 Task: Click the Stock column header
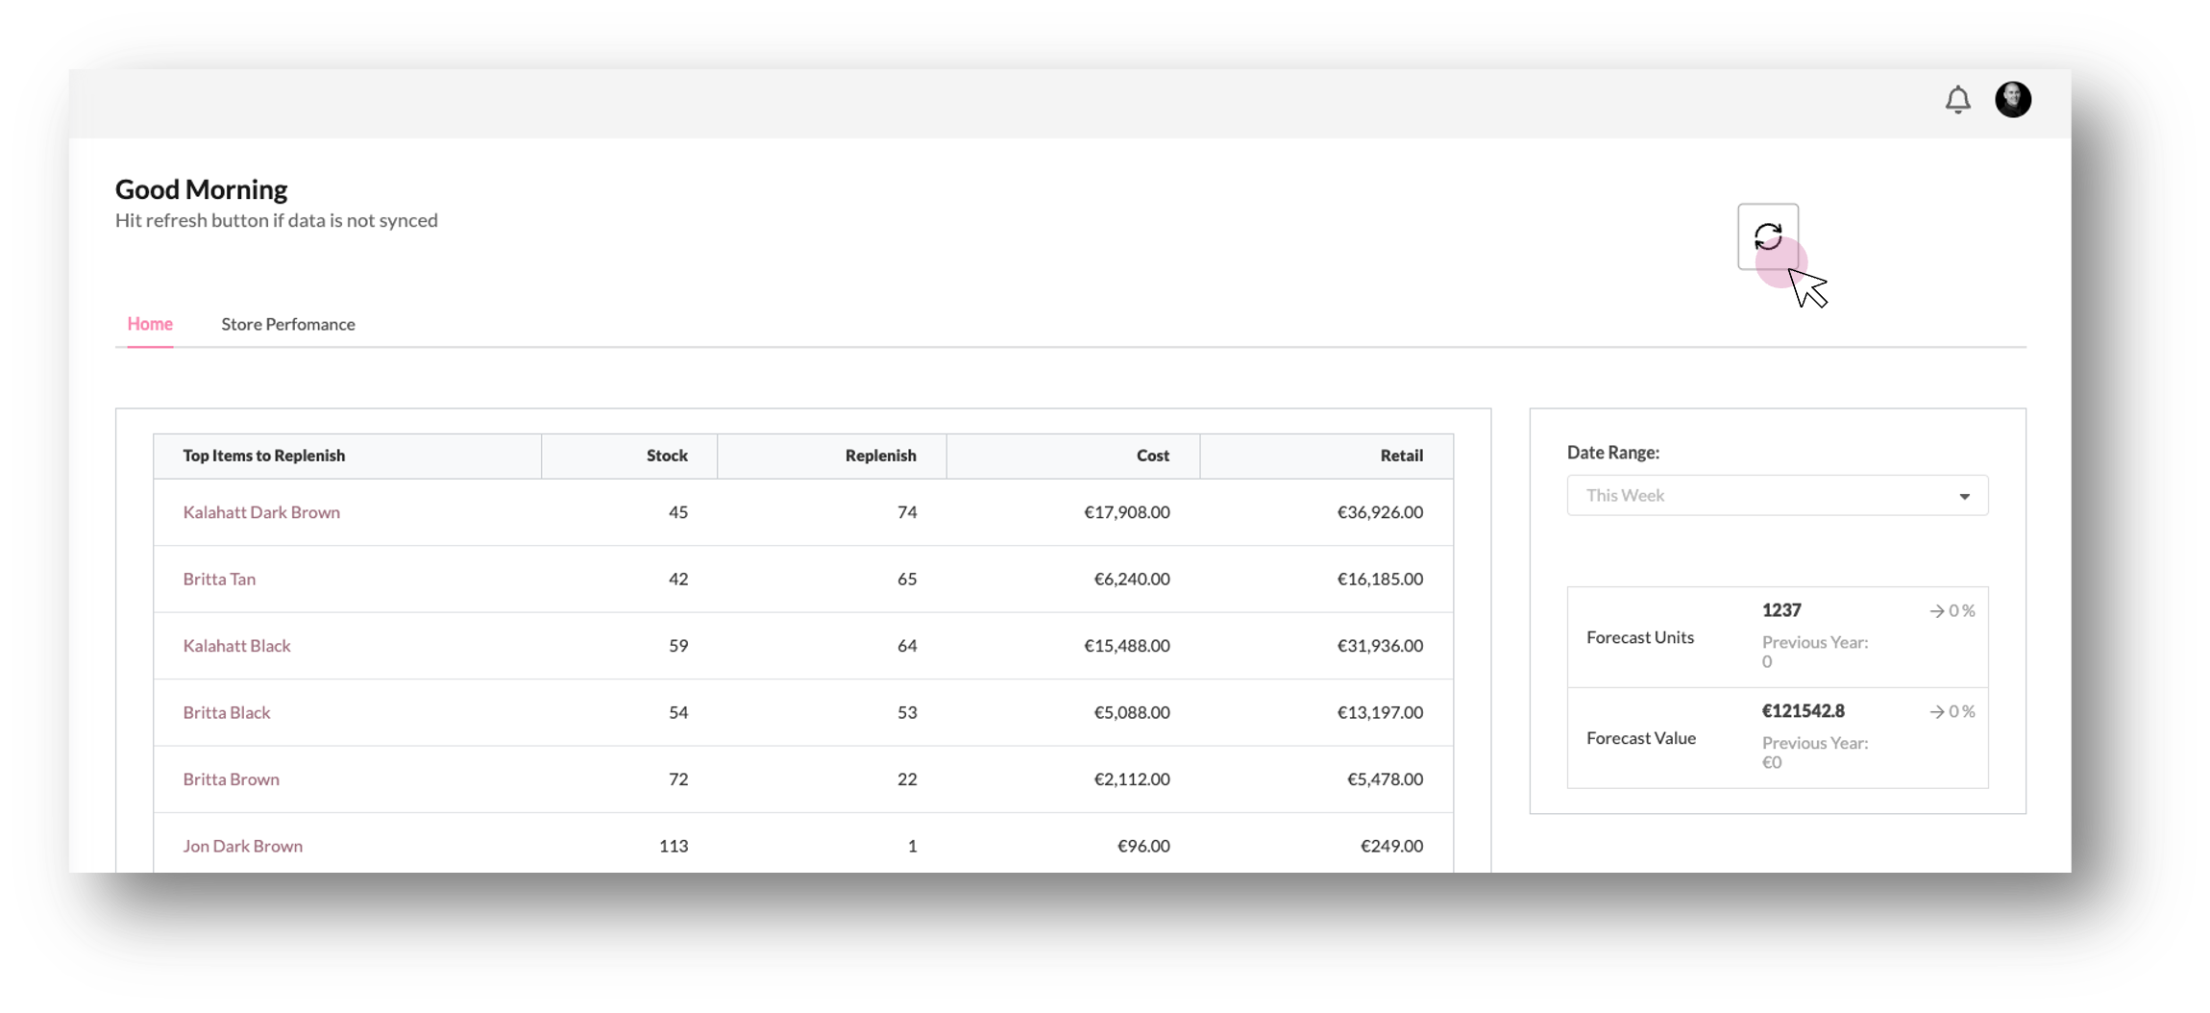pos(667,456)
